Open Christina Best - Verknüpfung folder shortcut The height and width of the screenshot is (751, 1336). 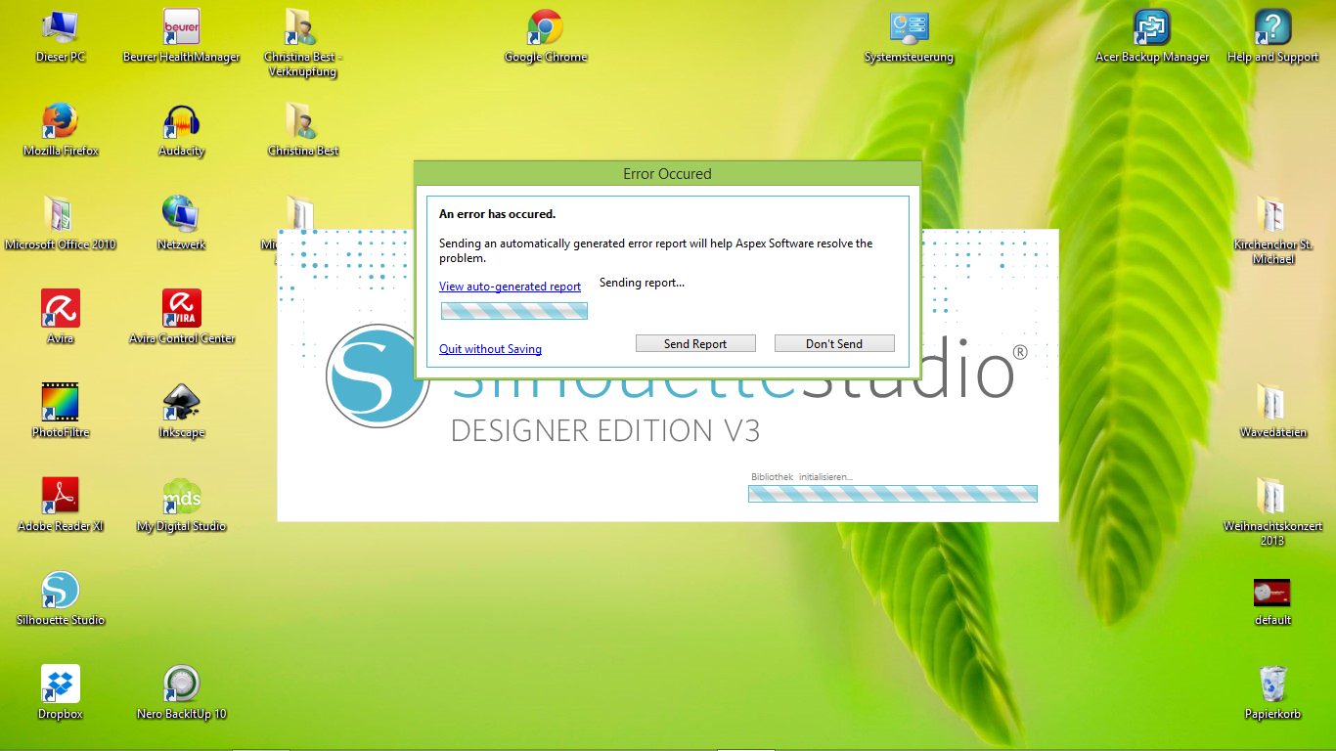[x=303, y=43]
